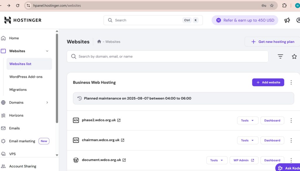Open phase2.wdco.org.uk external link icon

tap(119, 120)
